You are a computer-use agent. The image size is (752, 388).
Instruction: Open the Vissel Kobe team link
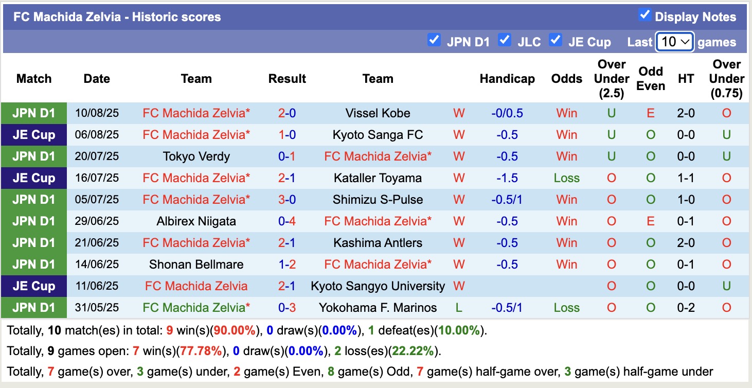point(378,113)
